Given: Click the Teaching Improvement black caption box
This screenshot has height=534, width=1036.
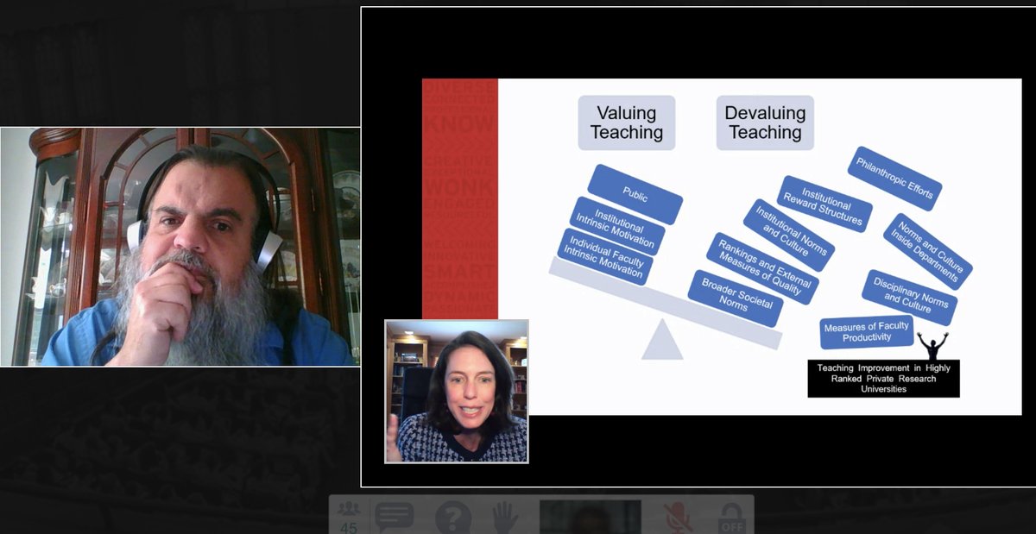Looking at the screenshot, I should (x=883, y=379).
